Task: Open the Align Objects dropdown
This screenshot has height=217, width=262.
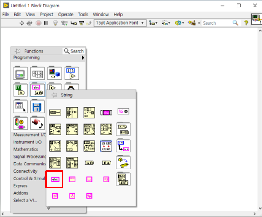Action: click(x=153, y=23)
